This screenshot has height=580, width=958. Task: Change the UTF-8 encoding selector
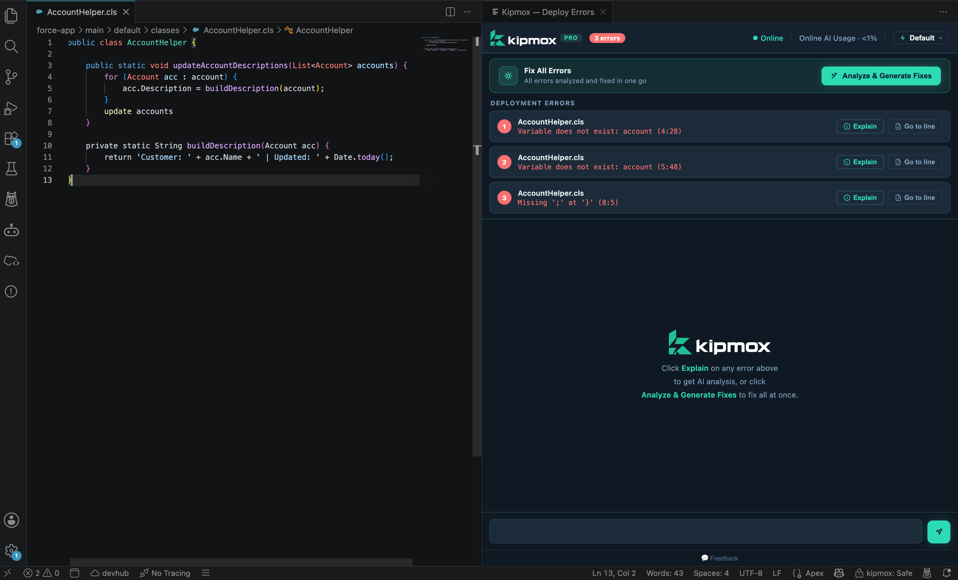pyautogui.click(x=751, y=573)
